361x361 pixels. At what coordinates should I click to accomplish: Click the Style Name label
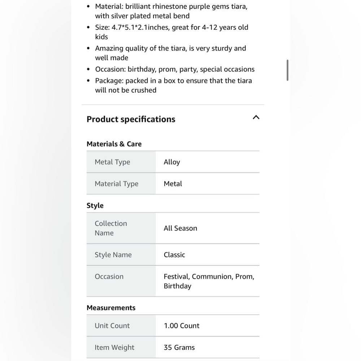[x=113, y=255]
